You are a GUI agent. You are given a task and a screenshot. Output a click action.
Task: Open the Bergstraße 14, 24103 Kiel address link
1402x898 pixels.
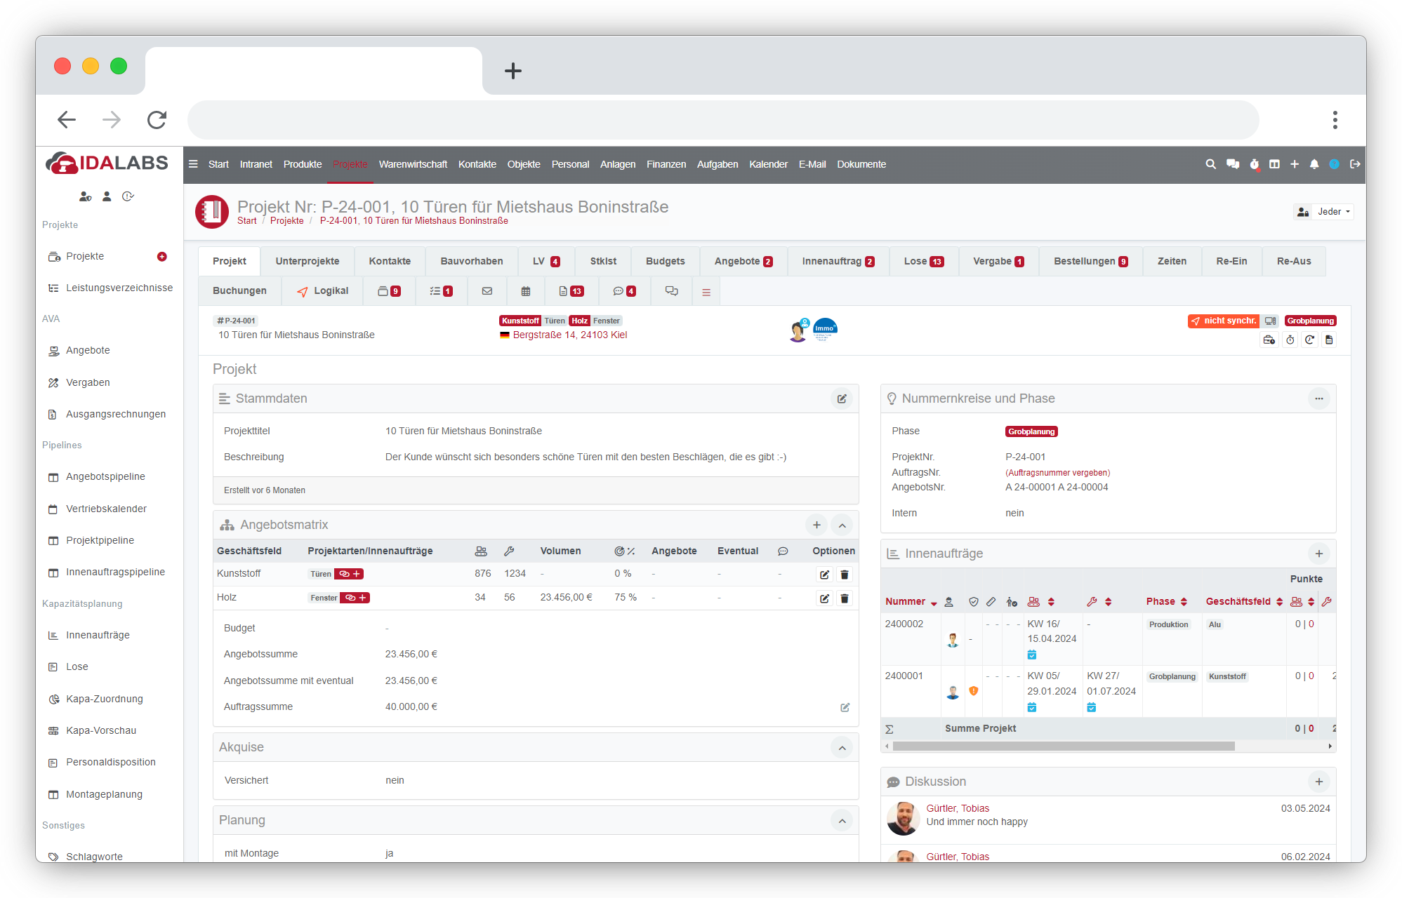(x=569, y=335)
